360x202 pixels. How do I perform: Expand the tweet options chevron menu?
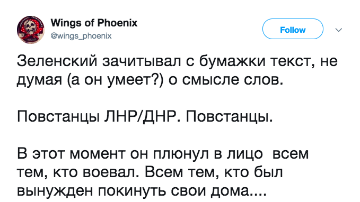pos(339,30)
